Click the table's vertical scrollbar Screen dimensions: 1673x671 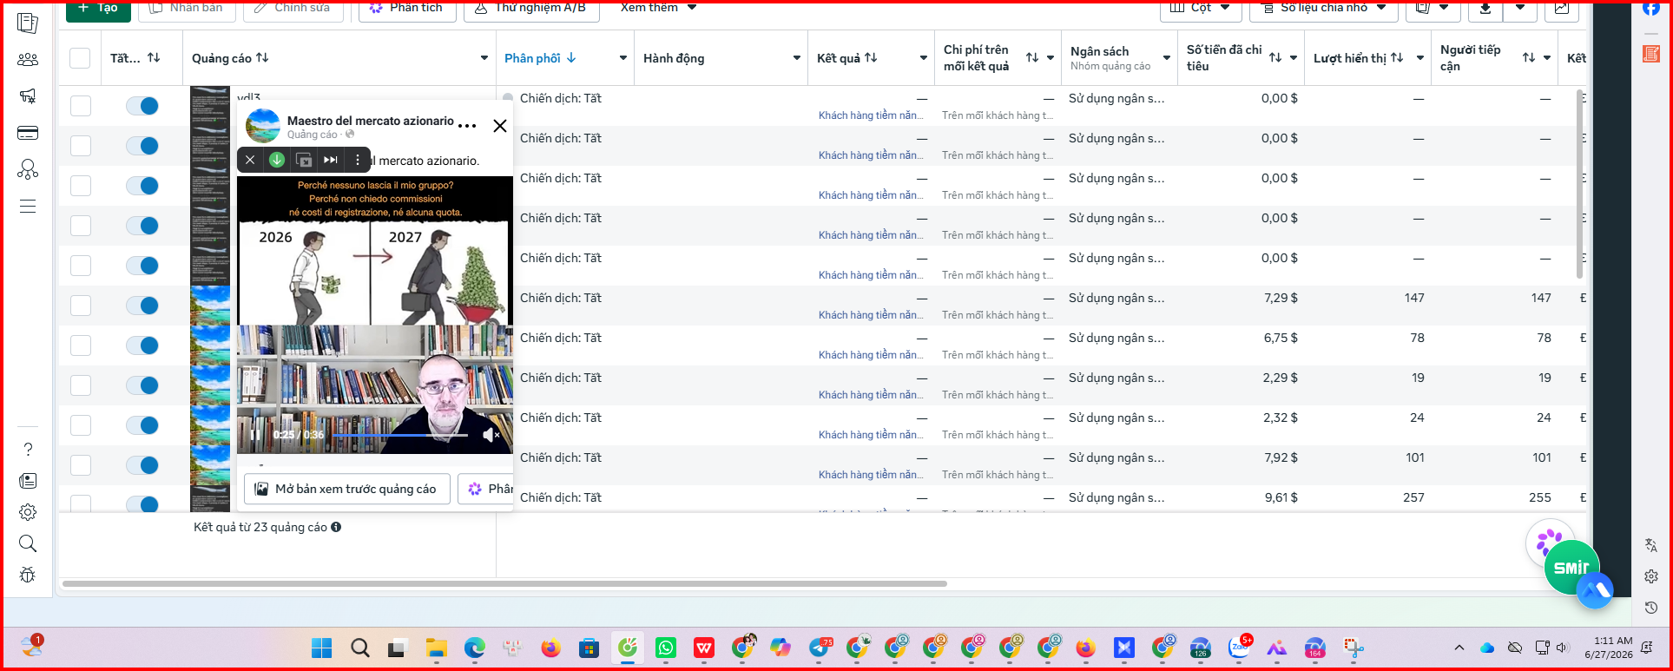tap(1579, 184)
